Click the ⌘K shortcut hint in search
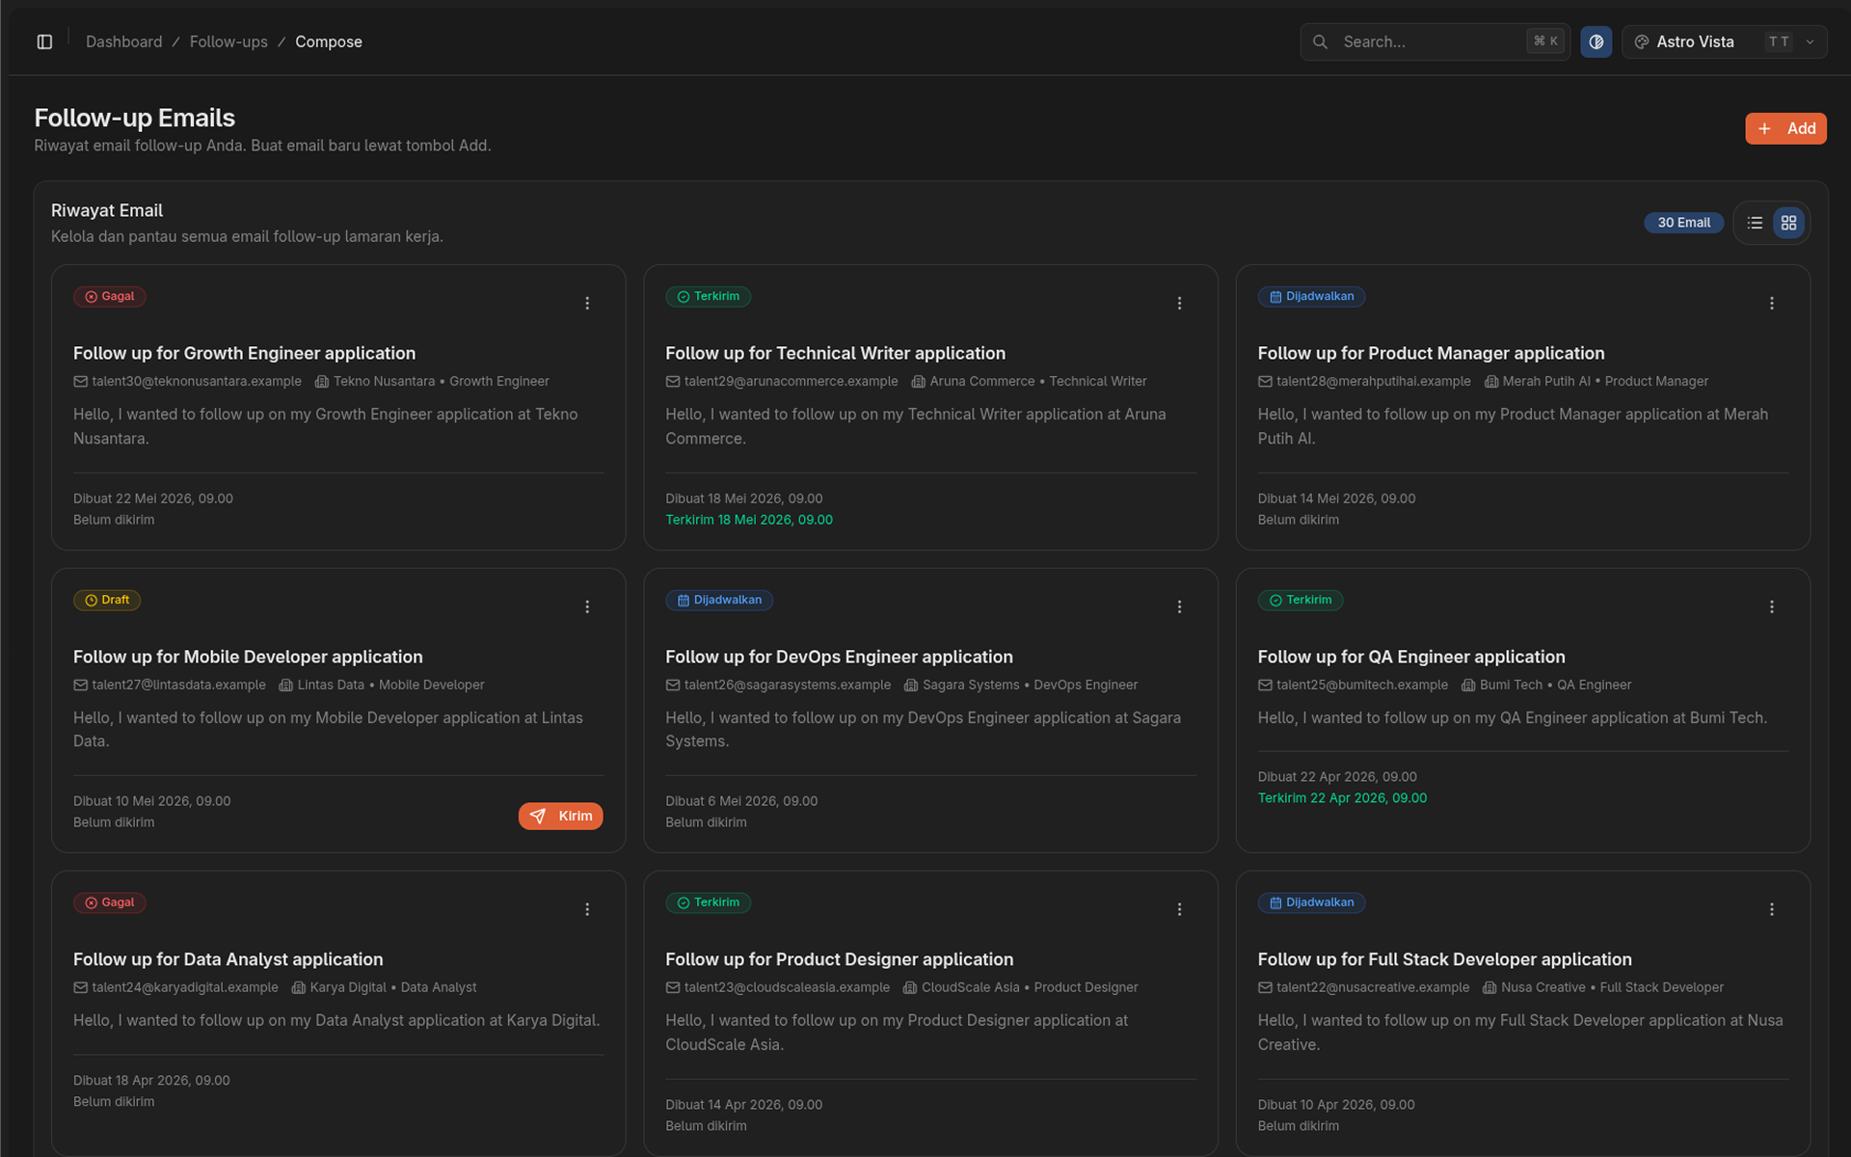Viewport: 1851px width, 1157px height. [1545, 41]
